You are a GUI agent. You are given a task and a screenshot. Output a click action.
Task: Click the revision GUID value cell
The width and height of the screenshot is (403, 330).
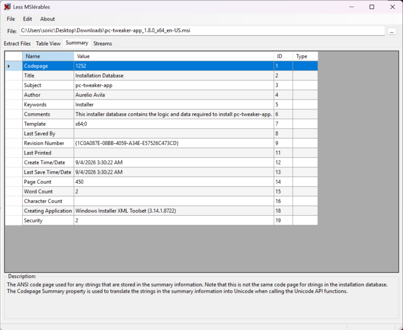[x=174, y=143]
